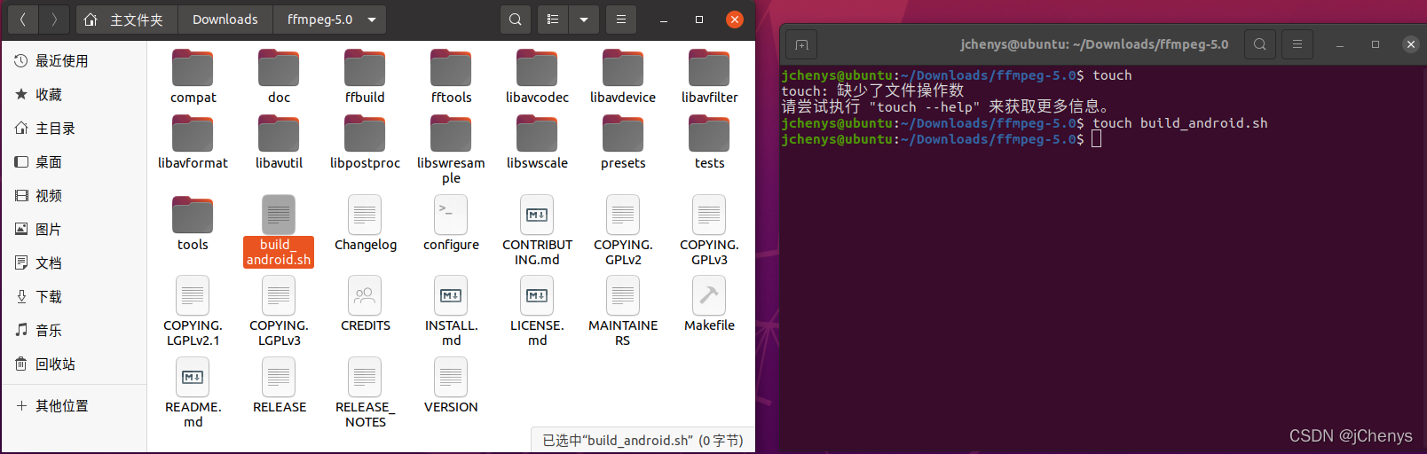The image size is (1427, 454).
Task: Select the libavfilter folder icon
Action: 709,67
